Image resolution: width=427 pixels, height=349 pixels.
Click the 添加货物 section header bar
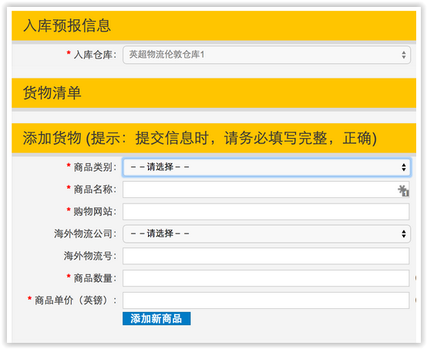[x=213, y=138]
